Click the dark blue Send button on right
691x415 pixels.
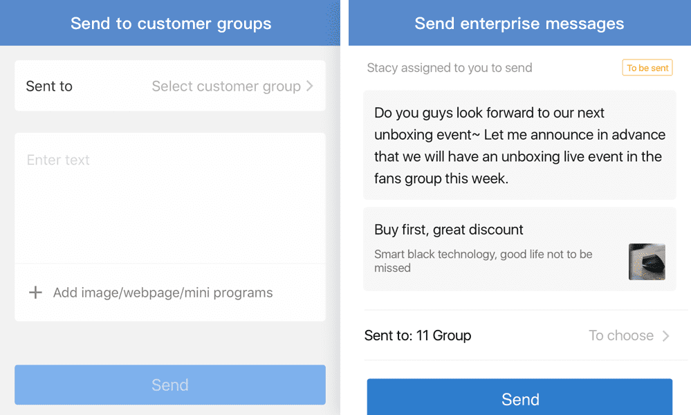pyautogui.click(x=519, y=397)
